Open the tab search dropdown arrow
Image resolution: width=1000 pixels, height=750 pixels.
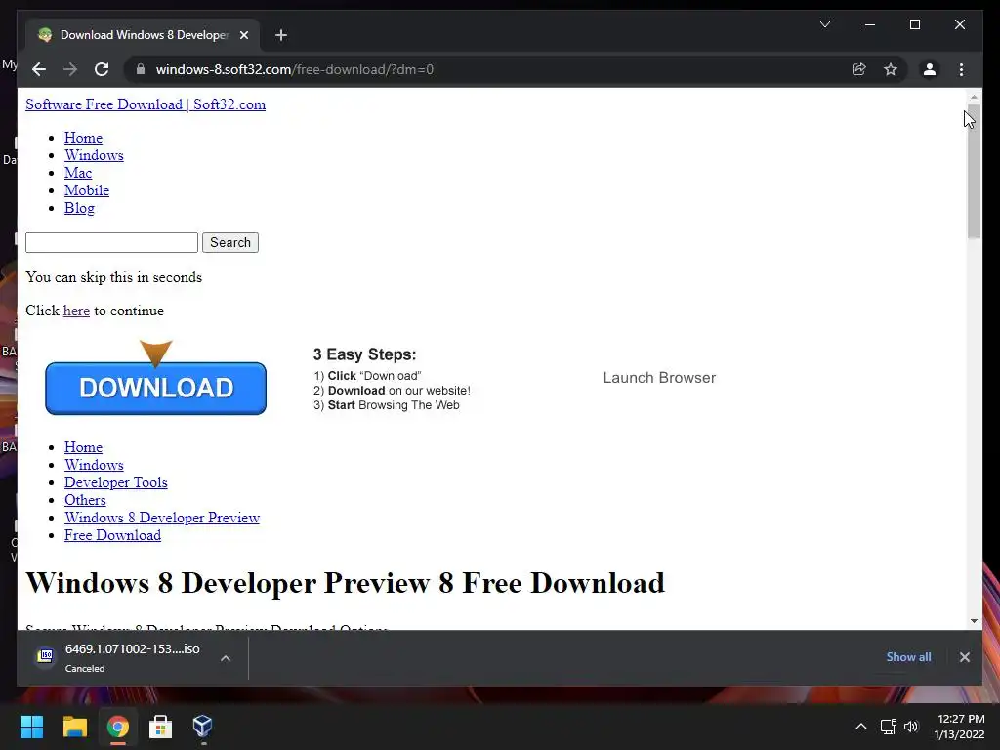click(824, 24)
